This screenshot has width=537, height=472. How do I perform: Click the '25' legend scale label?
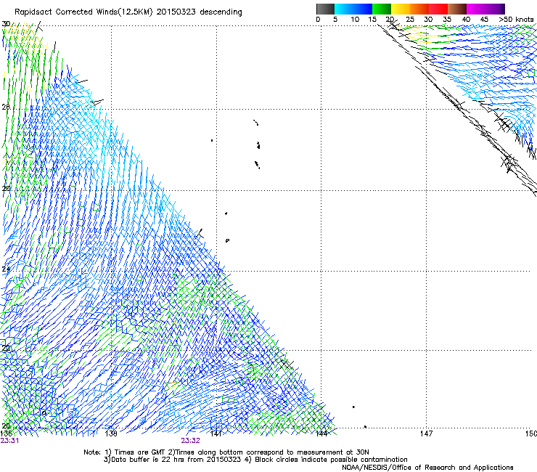(410, 20)
